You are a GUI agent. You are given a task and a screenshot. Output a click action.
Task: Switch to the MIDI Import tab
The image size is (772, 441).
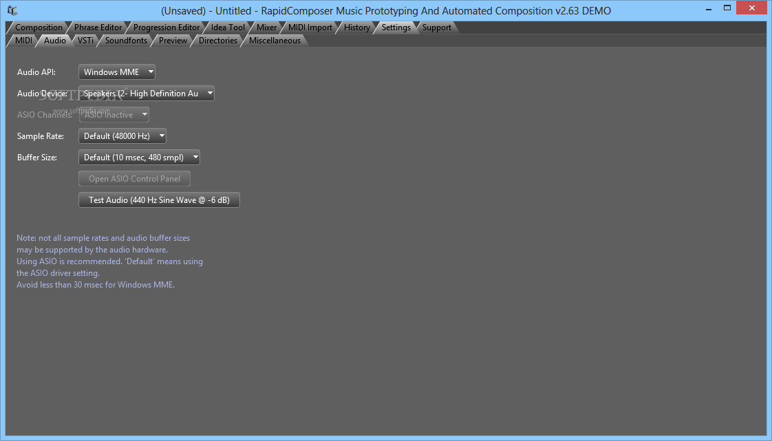[x=310, y=28]
